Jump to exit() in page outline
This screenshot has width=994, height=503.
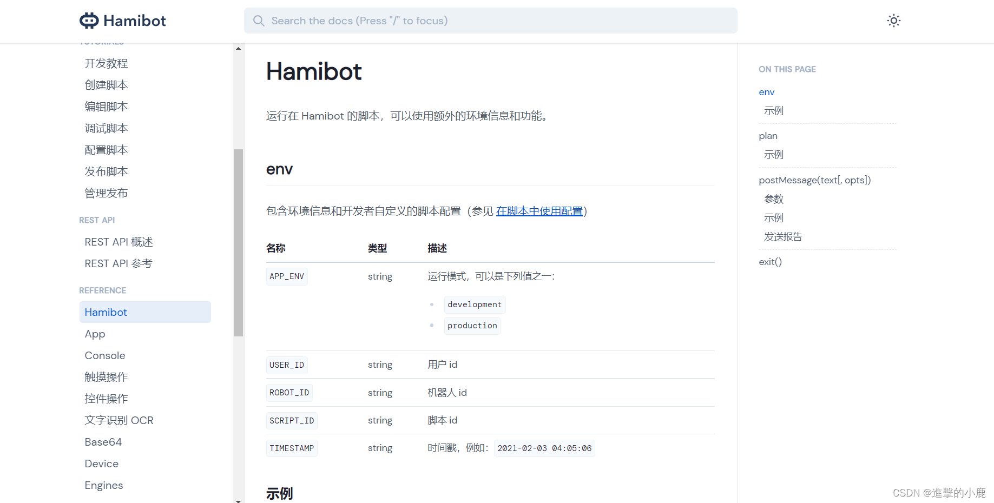(x=770, y=262)
